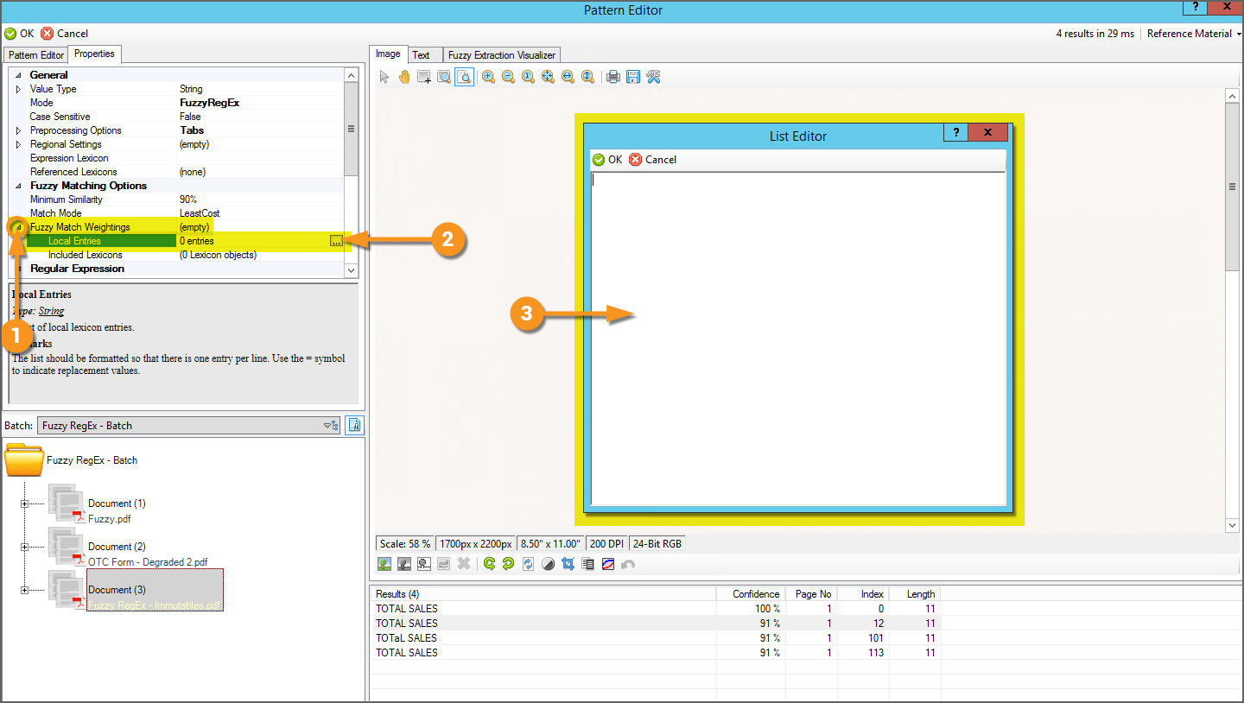
Task: Click OK in the Pattern Editor toolbar
Action: [19, 34]
